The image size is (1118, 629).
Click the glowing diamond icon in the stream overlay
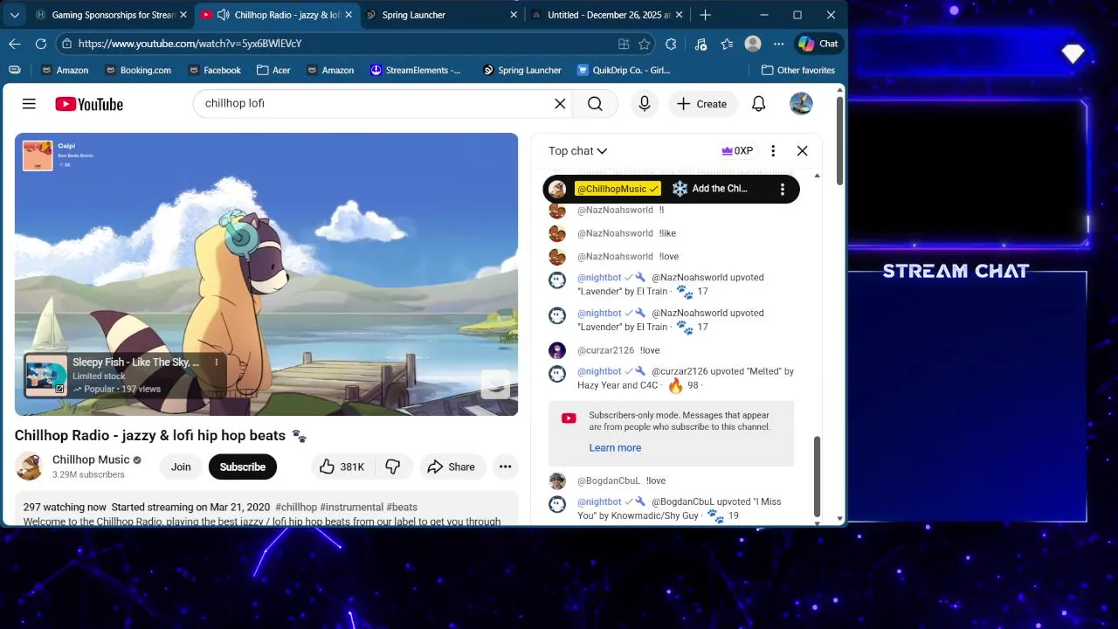click(1073, 53)
